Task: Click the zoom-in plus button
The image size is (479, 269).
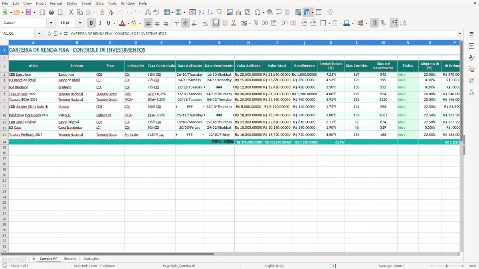Action: (x=463, y=266)
